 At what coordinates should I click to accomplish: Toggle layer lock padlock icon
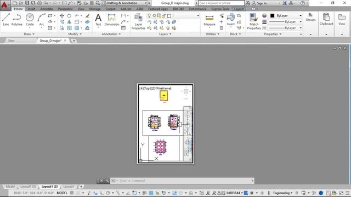pyautogui.click(x=164, y=16)
